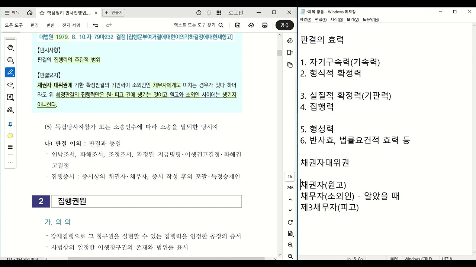Close the 핵심정리 민사집행법 tab

coord(96,13)
